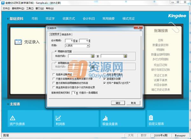Open 常用摘要 in the 基础资料 bar

[109, 19]
